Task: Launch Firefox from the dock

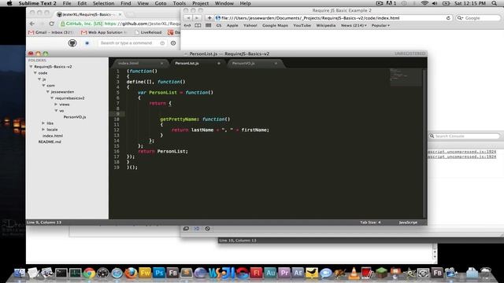Action: point(131,273)
